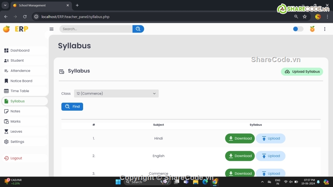
Task: Open the user profile avatar icon
Action: tap(312, 29)
